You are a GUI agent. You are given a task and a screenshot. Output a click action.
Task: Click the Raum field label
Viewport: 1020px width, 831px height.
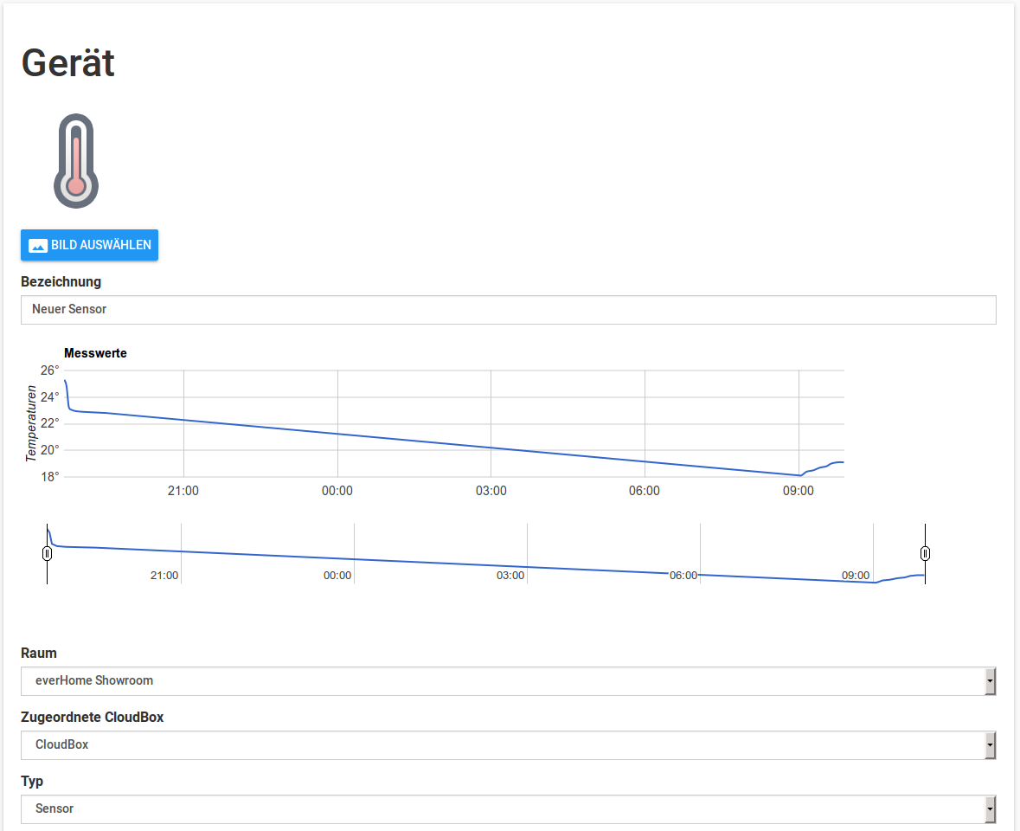click(39, 654)
